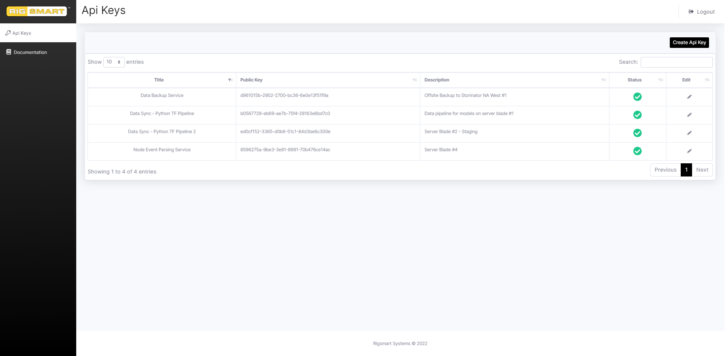Sort table by Public Key column
Screen dimensions: 726x356
252,80
